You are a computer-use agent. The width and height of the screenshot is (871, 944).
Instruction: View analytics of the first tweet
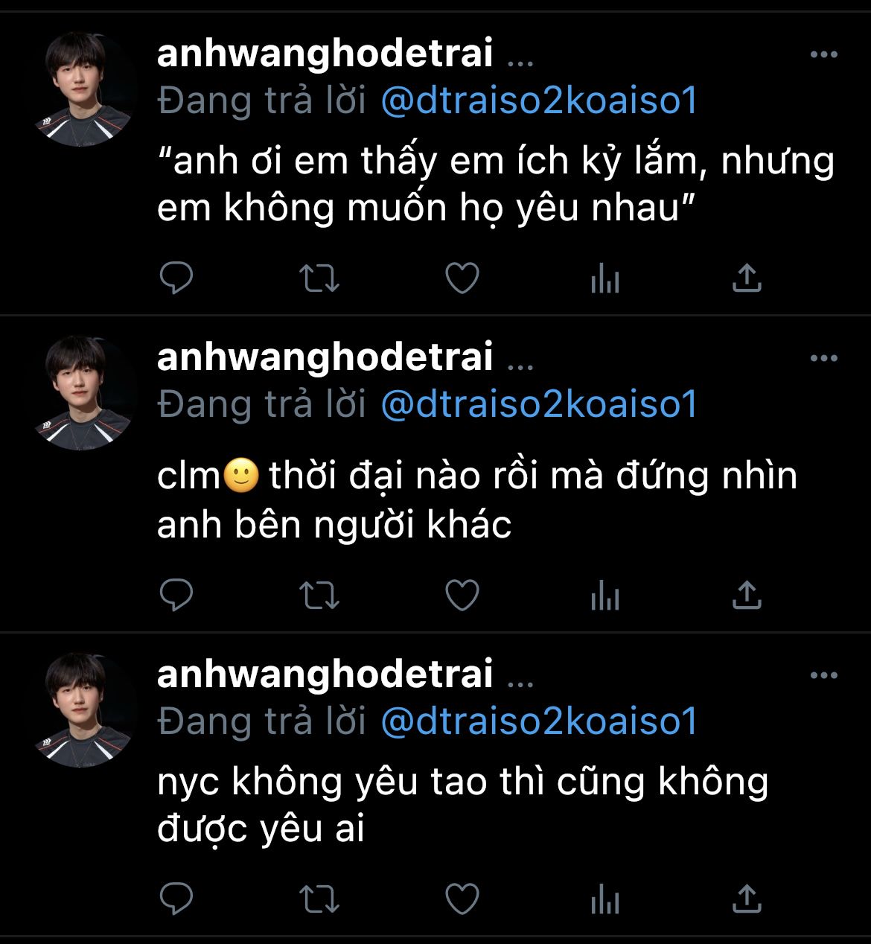point(604,280)
